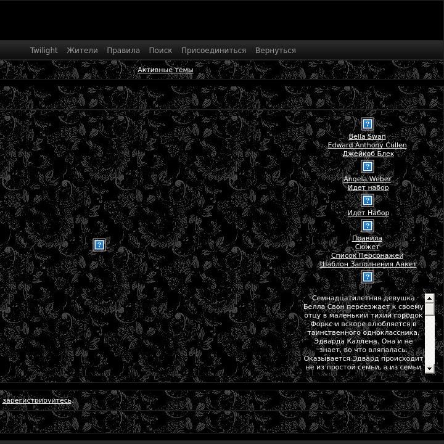Click Присоединиться to register

point(213,51)
